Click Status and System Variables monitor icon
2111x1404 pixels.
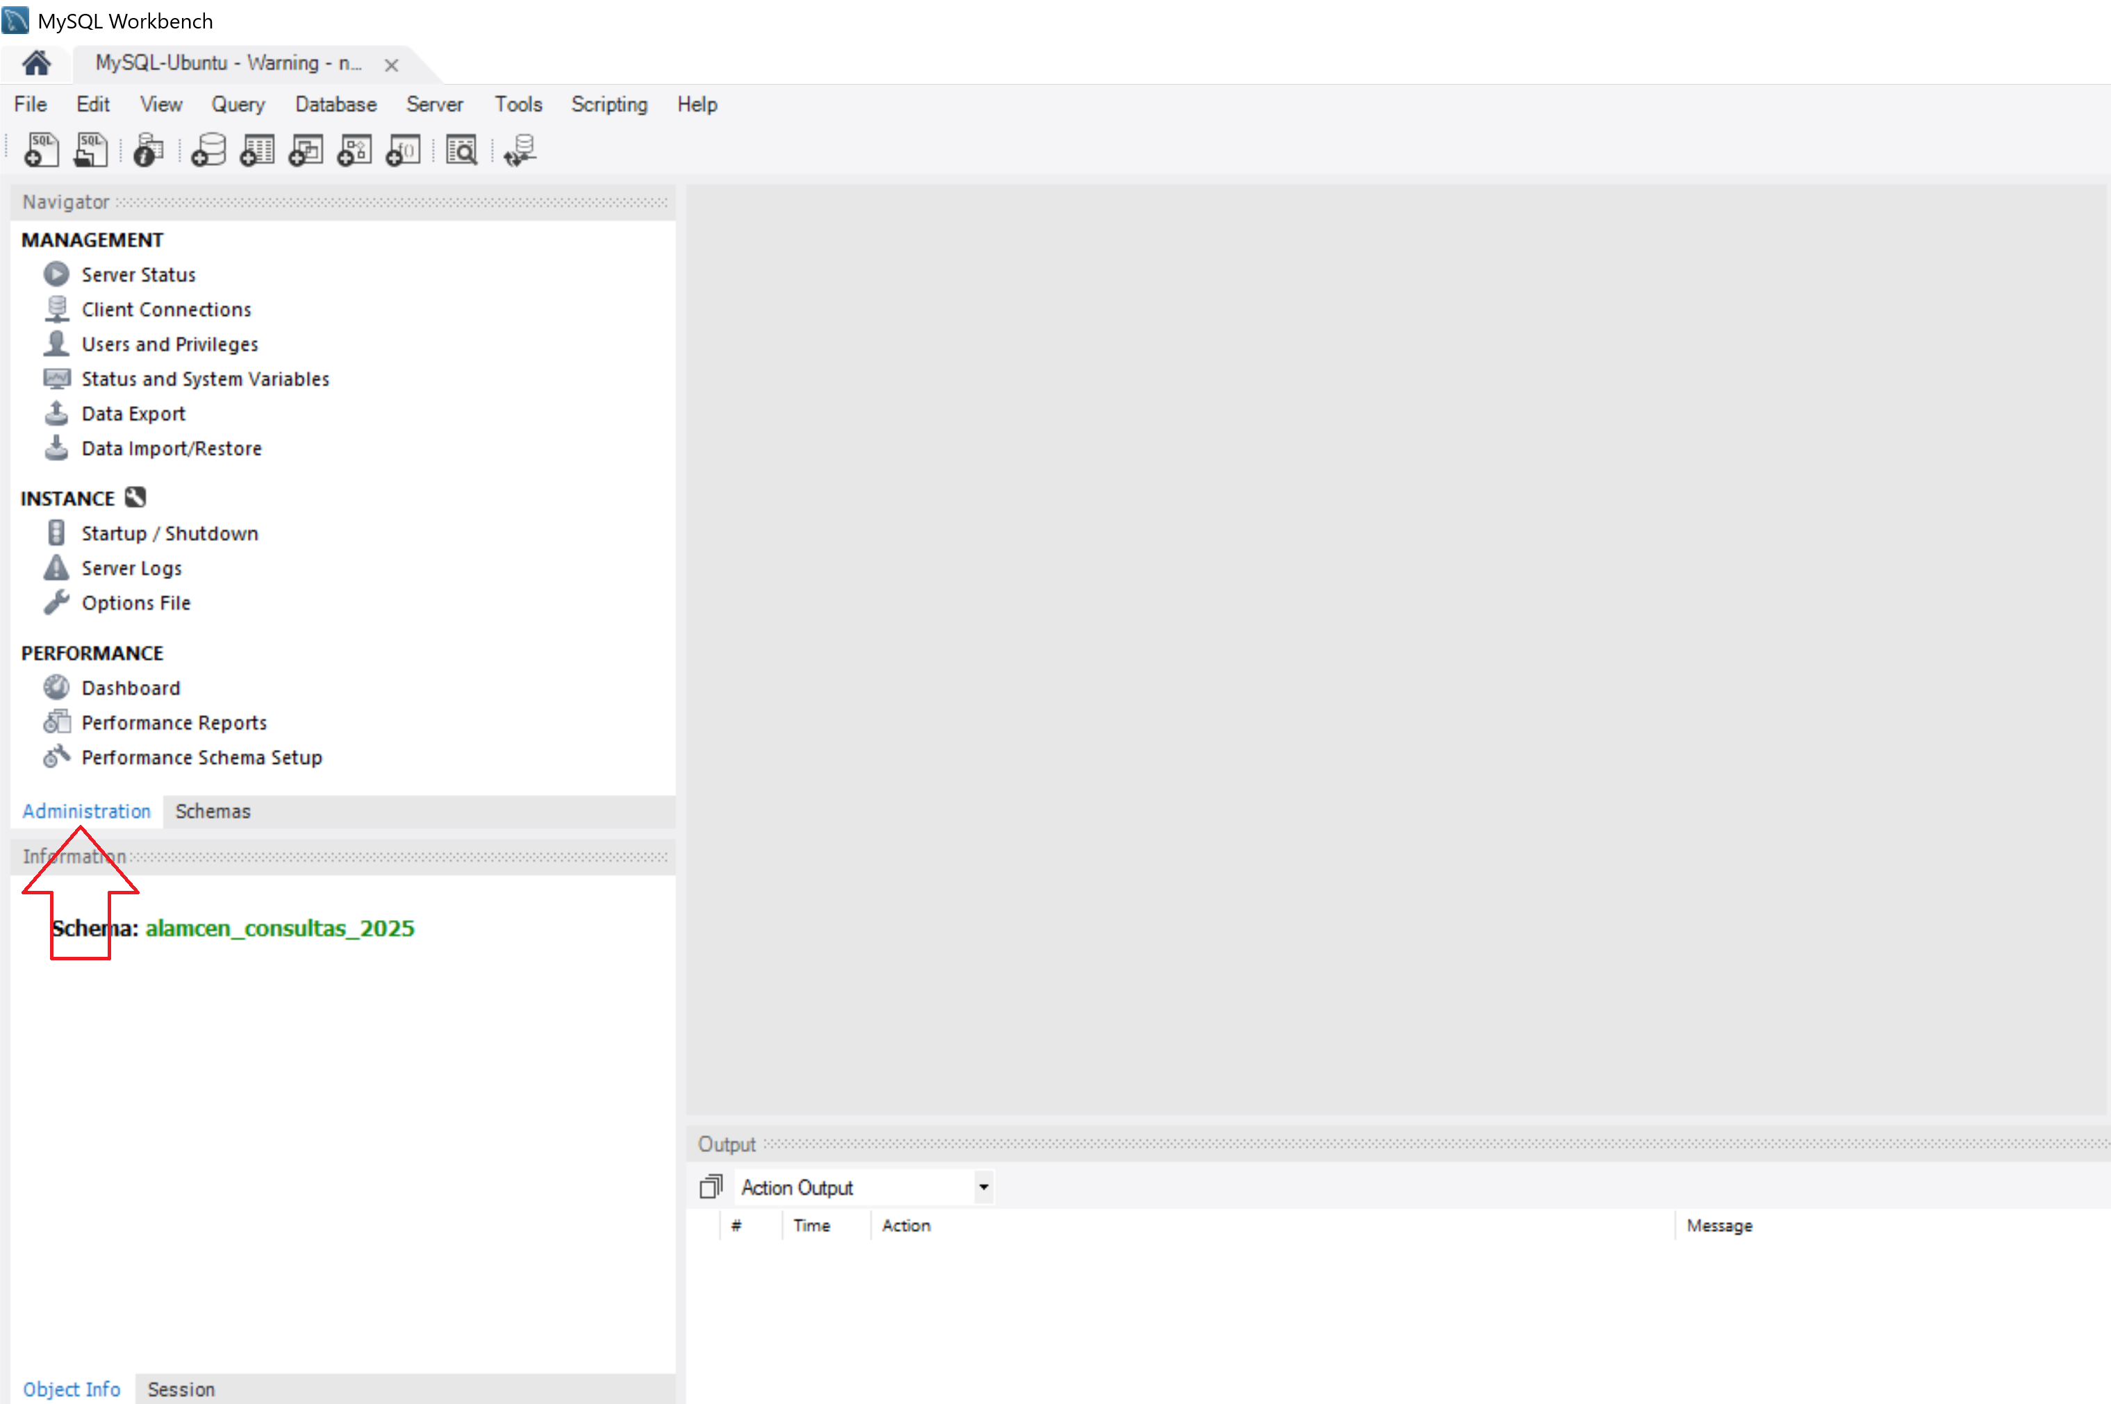(56, 378)
